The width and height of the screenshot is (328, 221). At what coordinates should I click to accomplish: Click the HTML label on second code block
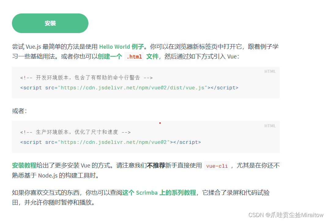[270, 126]
